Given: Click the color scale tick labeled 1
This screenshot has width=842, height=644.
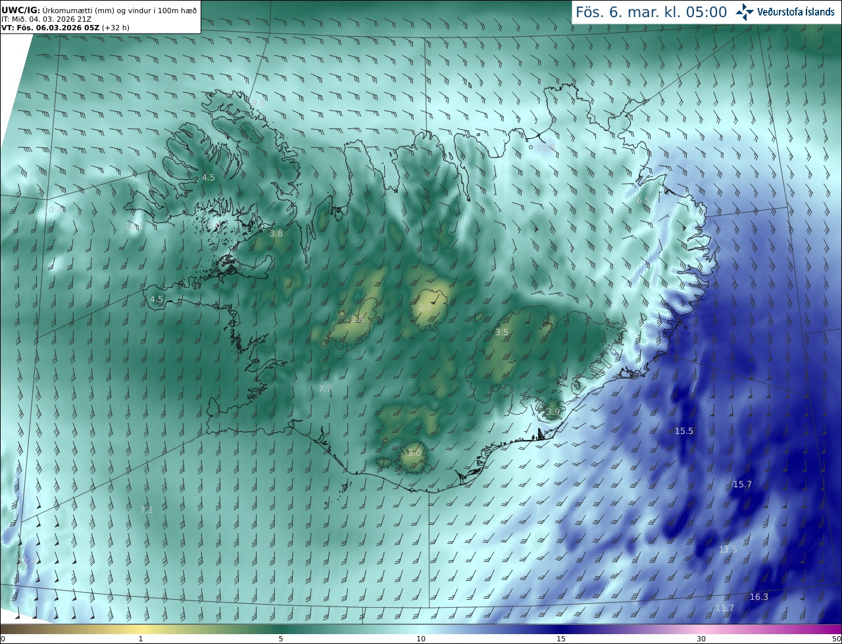Looking at the screenshot, I should [x=141, y=639].
